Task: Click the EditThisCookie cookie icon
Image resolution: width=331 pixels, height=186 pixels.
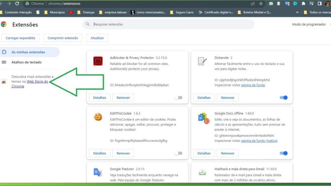Action: (x=98, y=117)
